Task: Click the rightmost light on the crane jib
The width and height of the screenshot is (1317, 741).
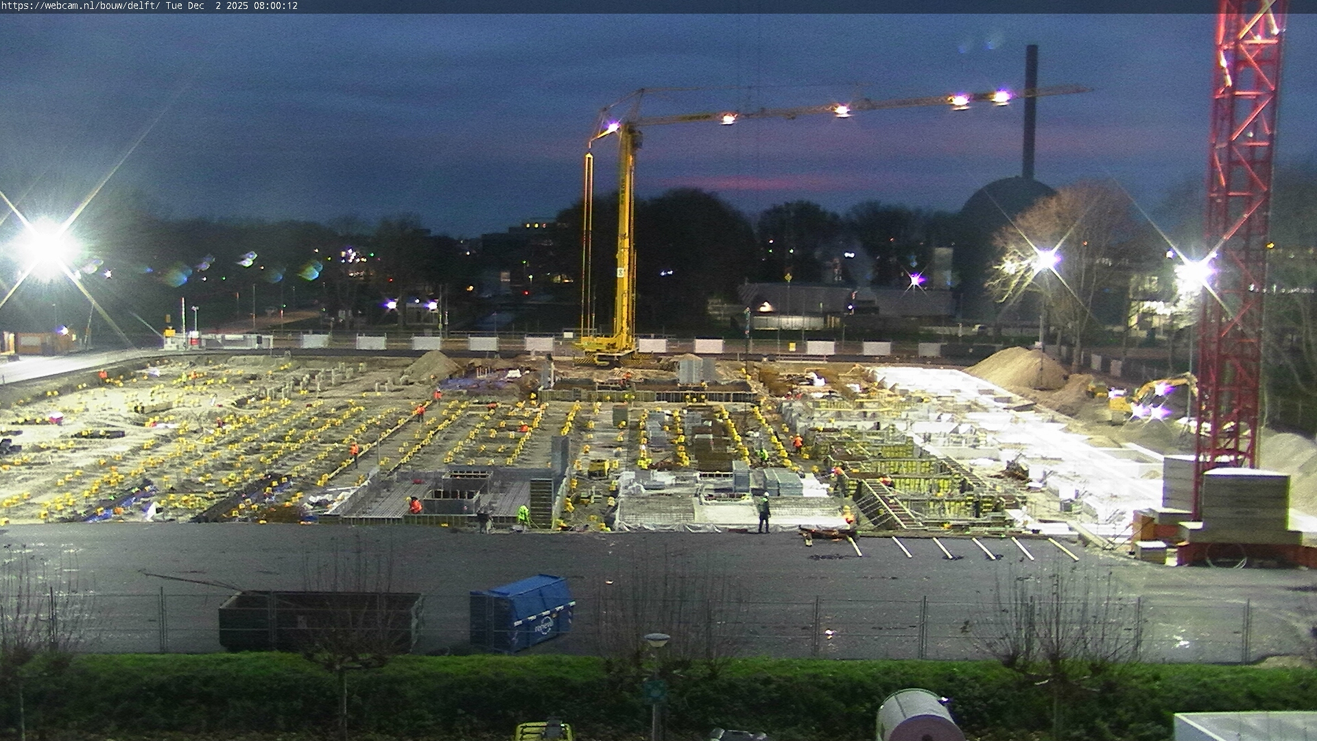Action: click(1001, 97)
